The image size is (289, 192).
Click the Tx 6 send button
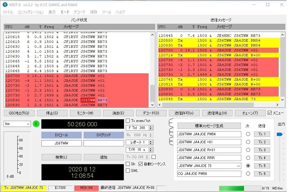point(262,174)
